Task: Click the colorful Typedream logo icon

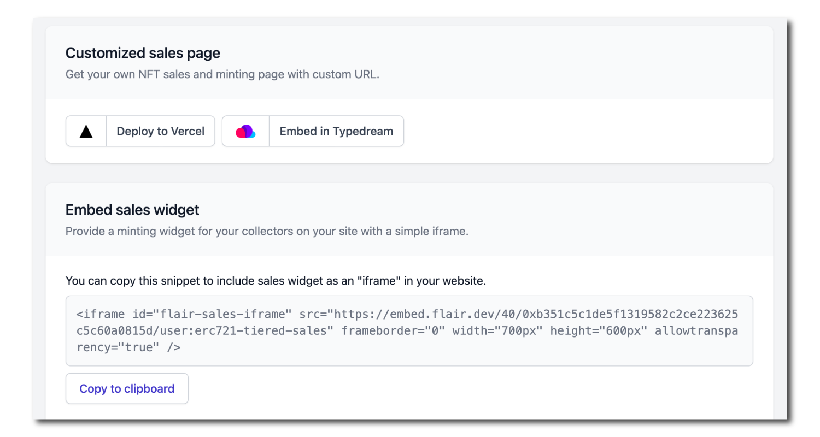Action: click(x=245, y=131)
